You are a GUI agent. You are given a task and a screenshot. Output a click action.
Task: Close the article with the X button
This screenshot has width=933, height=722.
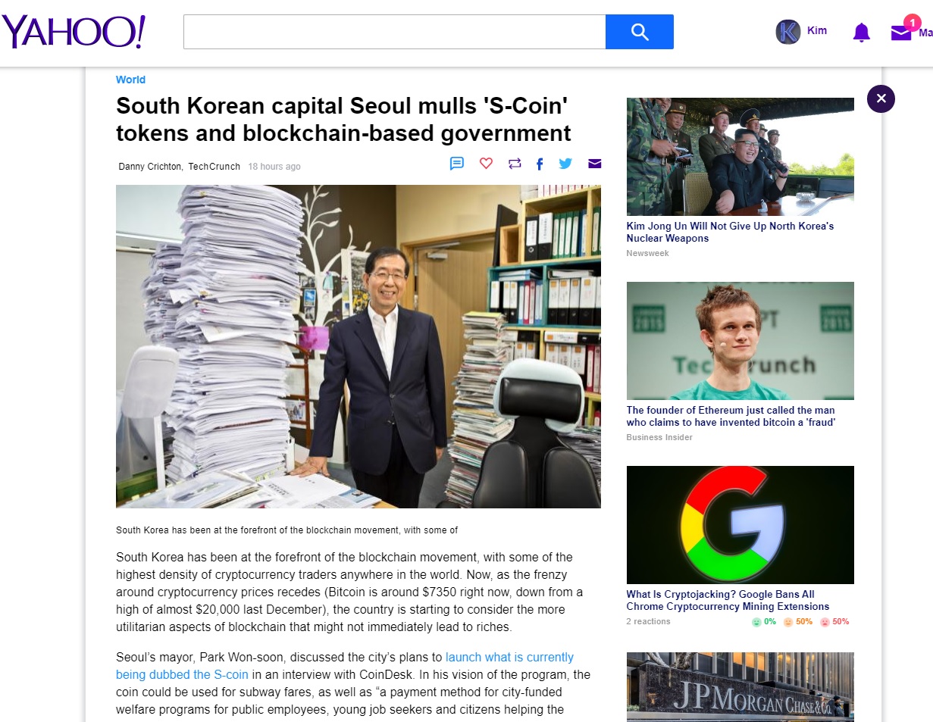point(881,98)
